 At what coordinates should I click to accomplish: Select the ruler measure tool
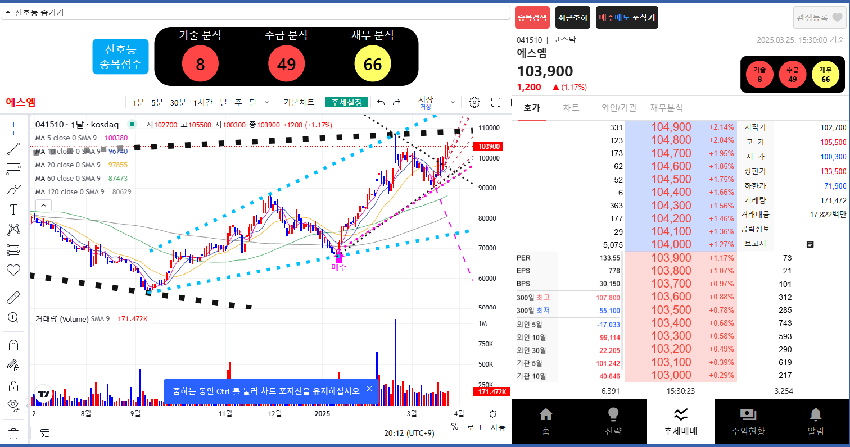tap(14, 297)
